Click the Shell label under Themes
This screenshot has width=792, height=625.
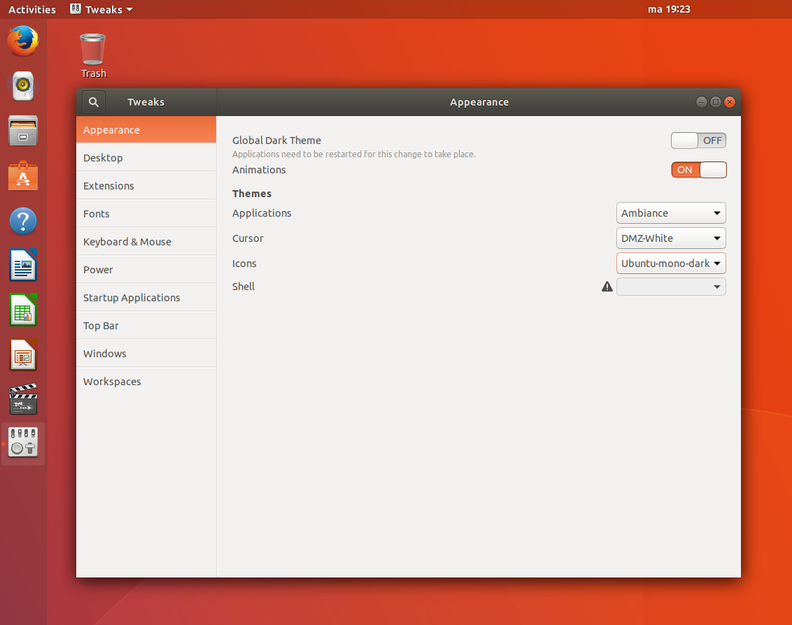pos(243,287)
